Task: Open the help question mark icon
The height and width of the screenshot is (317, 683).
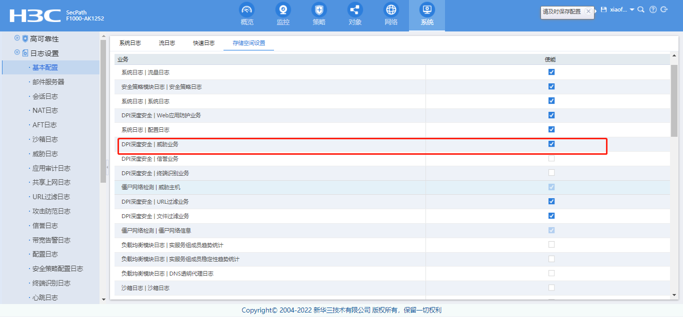Action: point(652,9)
